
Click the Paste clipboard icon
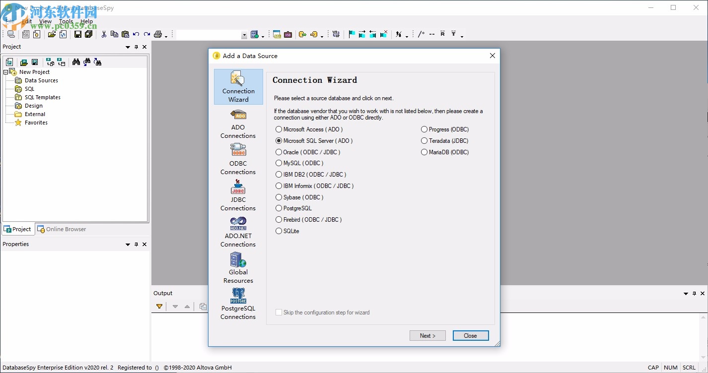pyautogui.click(x=125, y=34)
